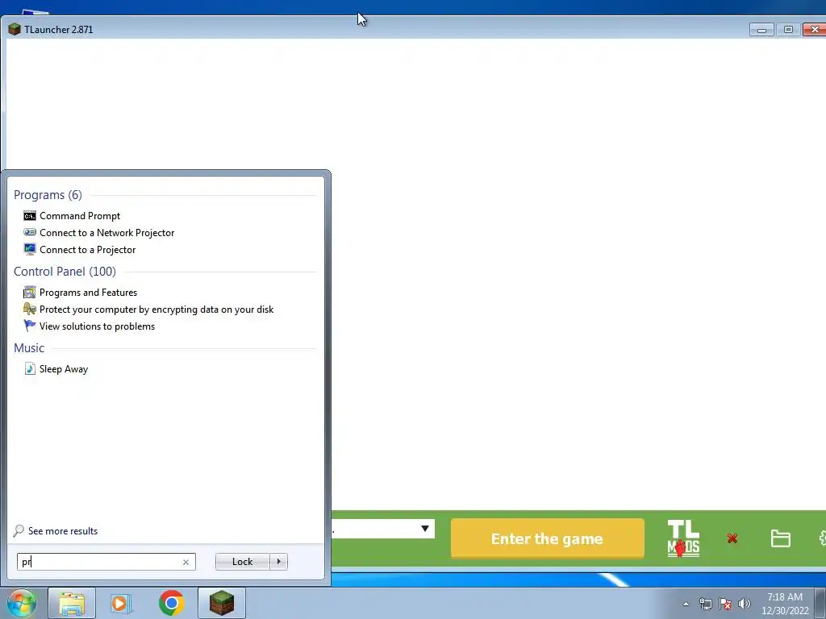Click the Music category header
Image resolution: width=826 pixels, height=619 pixels.
(29, 348)
